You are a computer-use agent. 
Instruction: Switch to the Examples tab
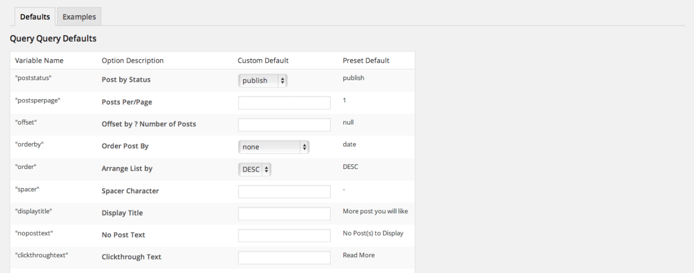pyautogui.click(x=79, y=17)
